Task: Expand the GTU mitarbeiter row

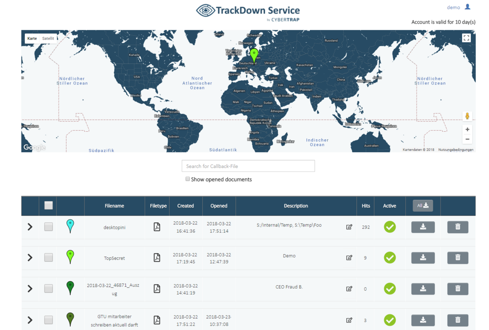Action: [30, 320]
